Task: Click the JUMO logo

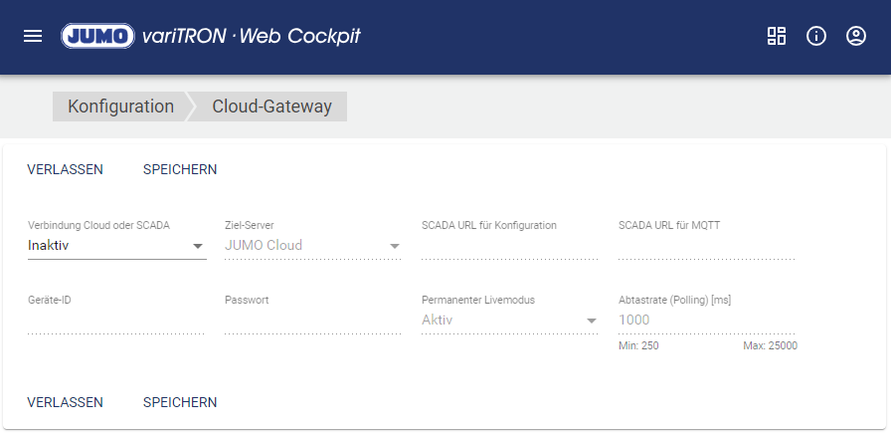Action: tap(97, 36)
